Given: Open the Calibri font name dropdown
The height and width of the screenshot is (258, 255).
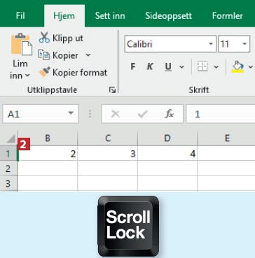Looking at the screenshot, I should tap(211, 44).
